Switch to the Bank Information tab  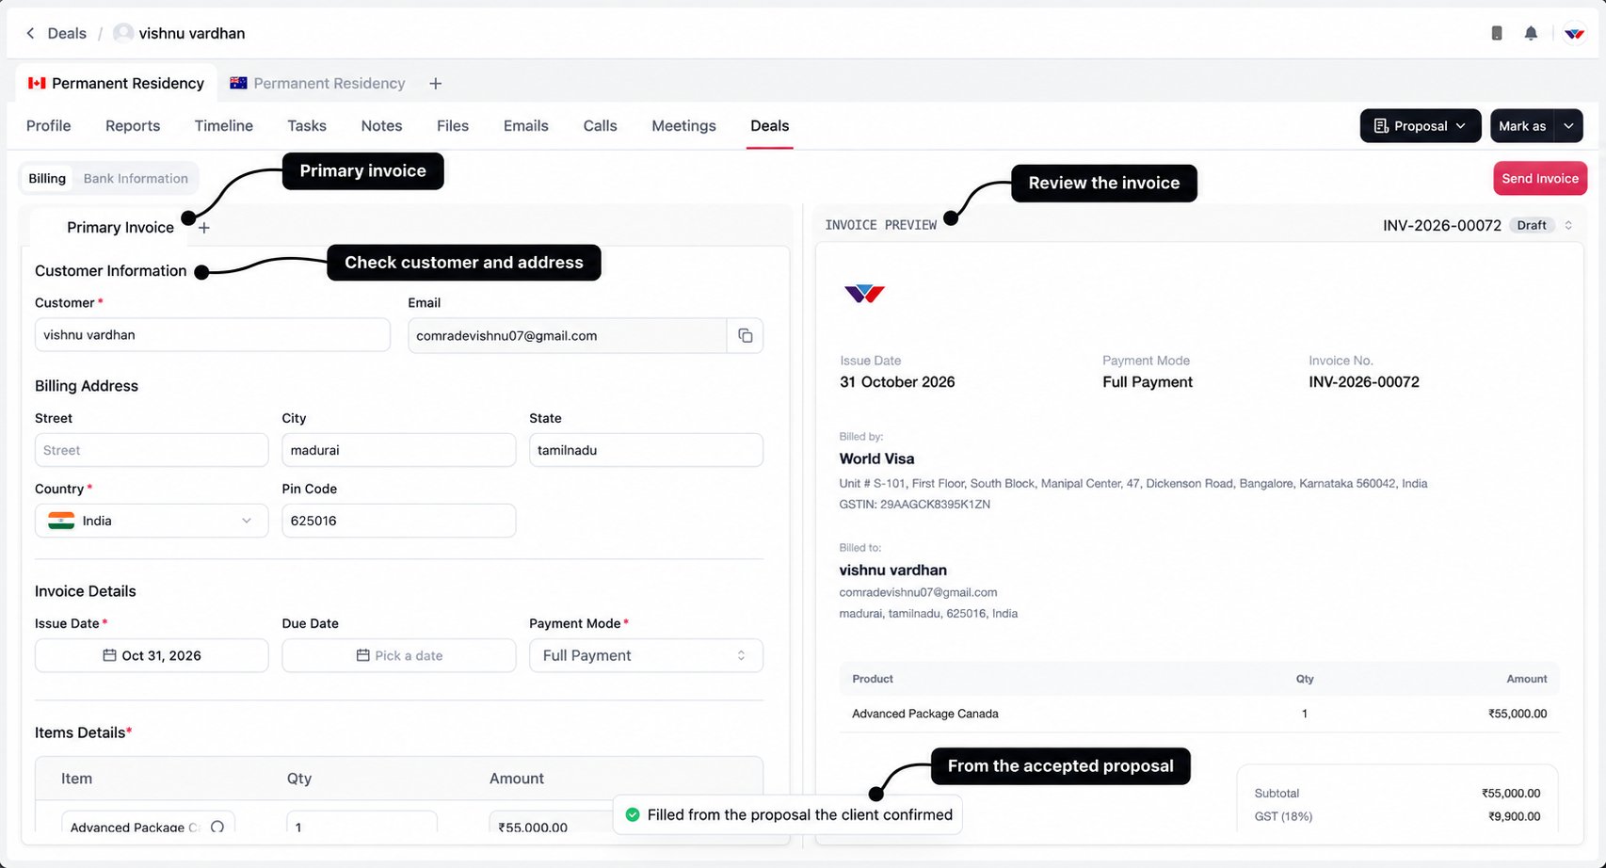pyautogui.click(x=136, y=179)
